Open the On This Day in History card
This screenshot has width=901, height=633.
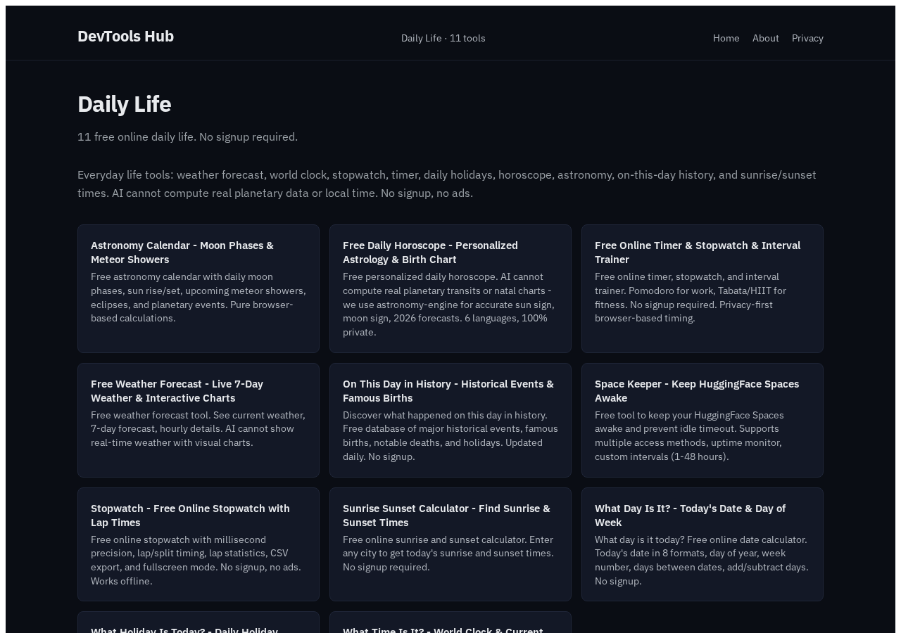(x=450, y=420)
